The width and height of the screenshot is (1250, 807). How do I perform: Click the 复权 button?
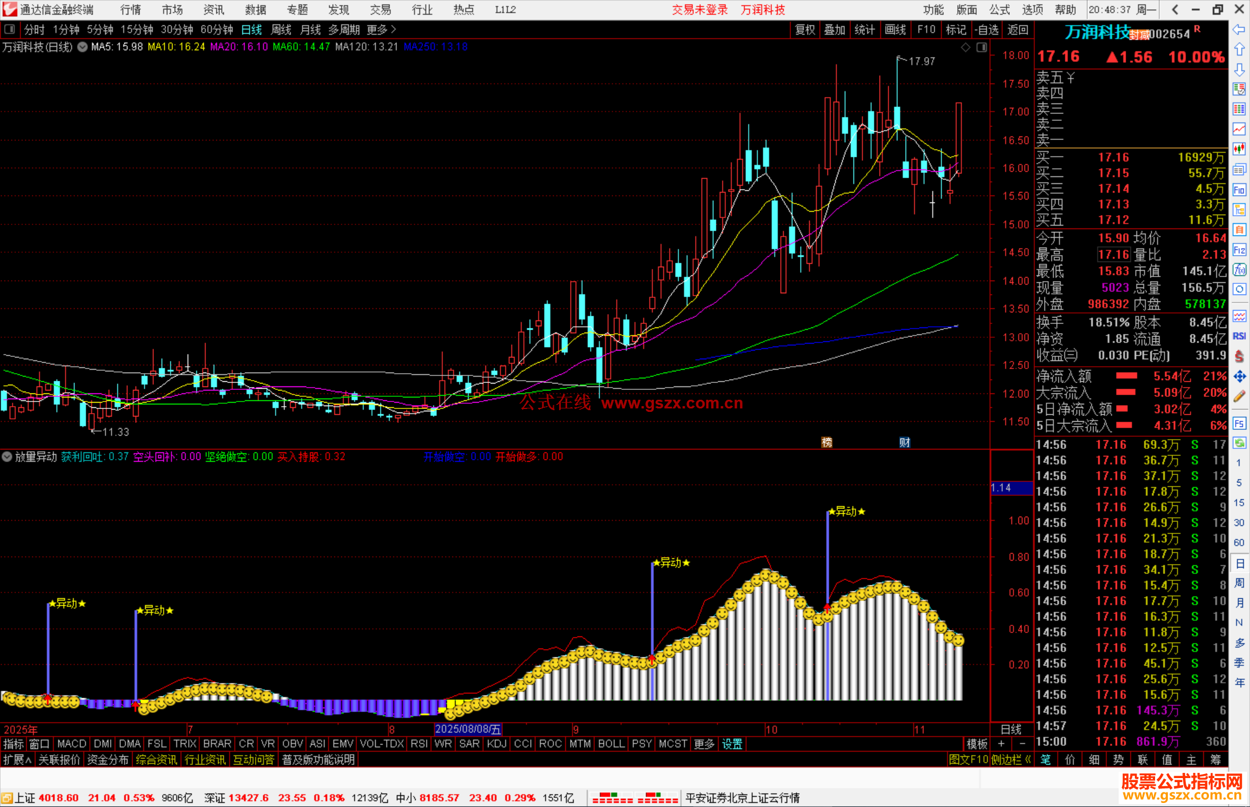tap(804, 30)
